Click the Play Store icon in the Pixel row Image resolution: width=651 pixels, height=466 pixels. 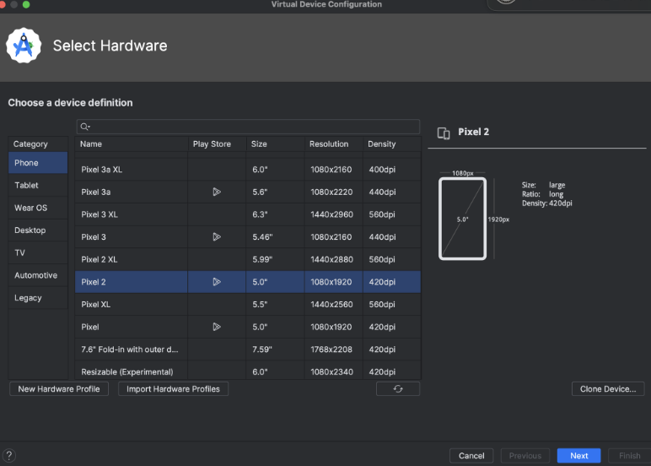click(217, 327)
